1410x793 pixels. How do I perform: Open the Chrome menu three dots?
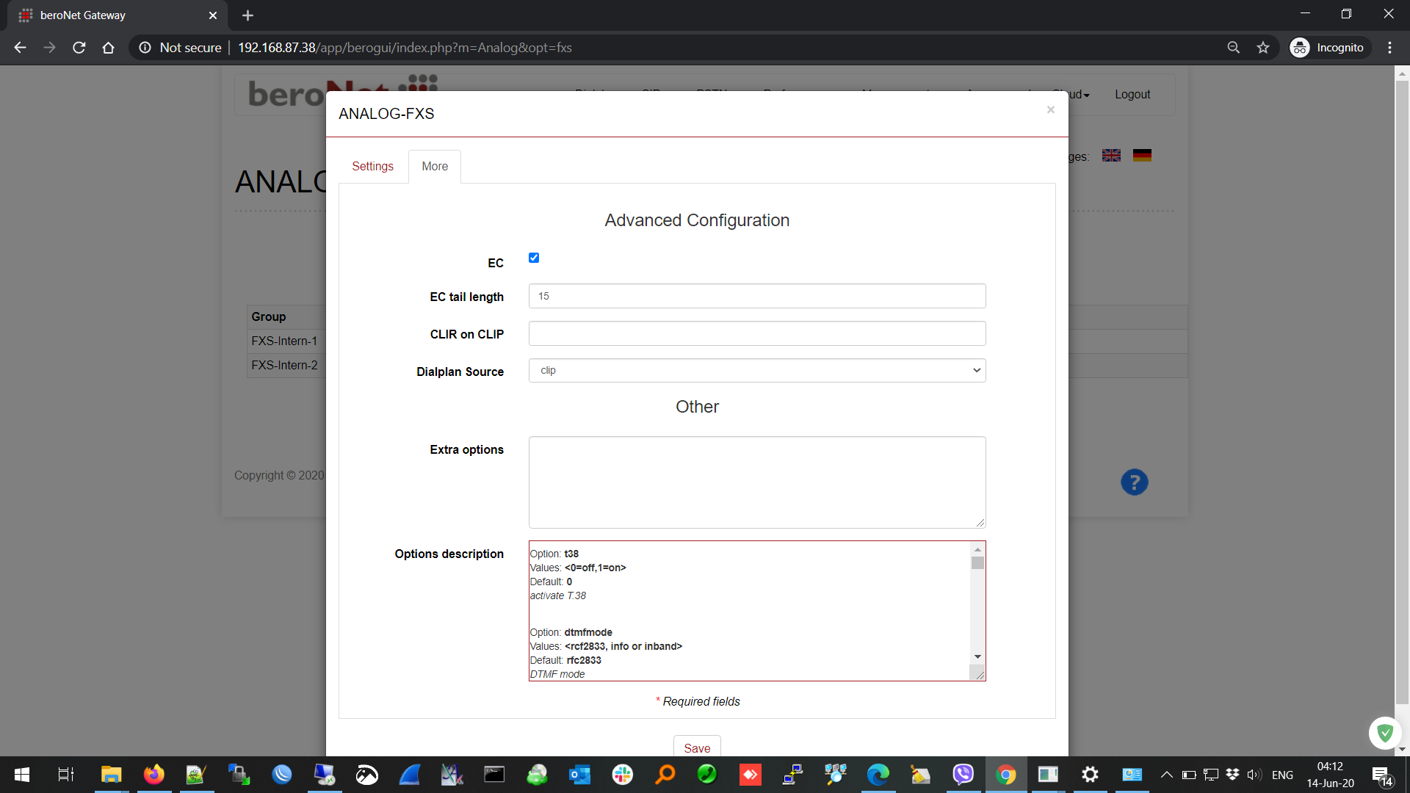tap(1389, 48)
